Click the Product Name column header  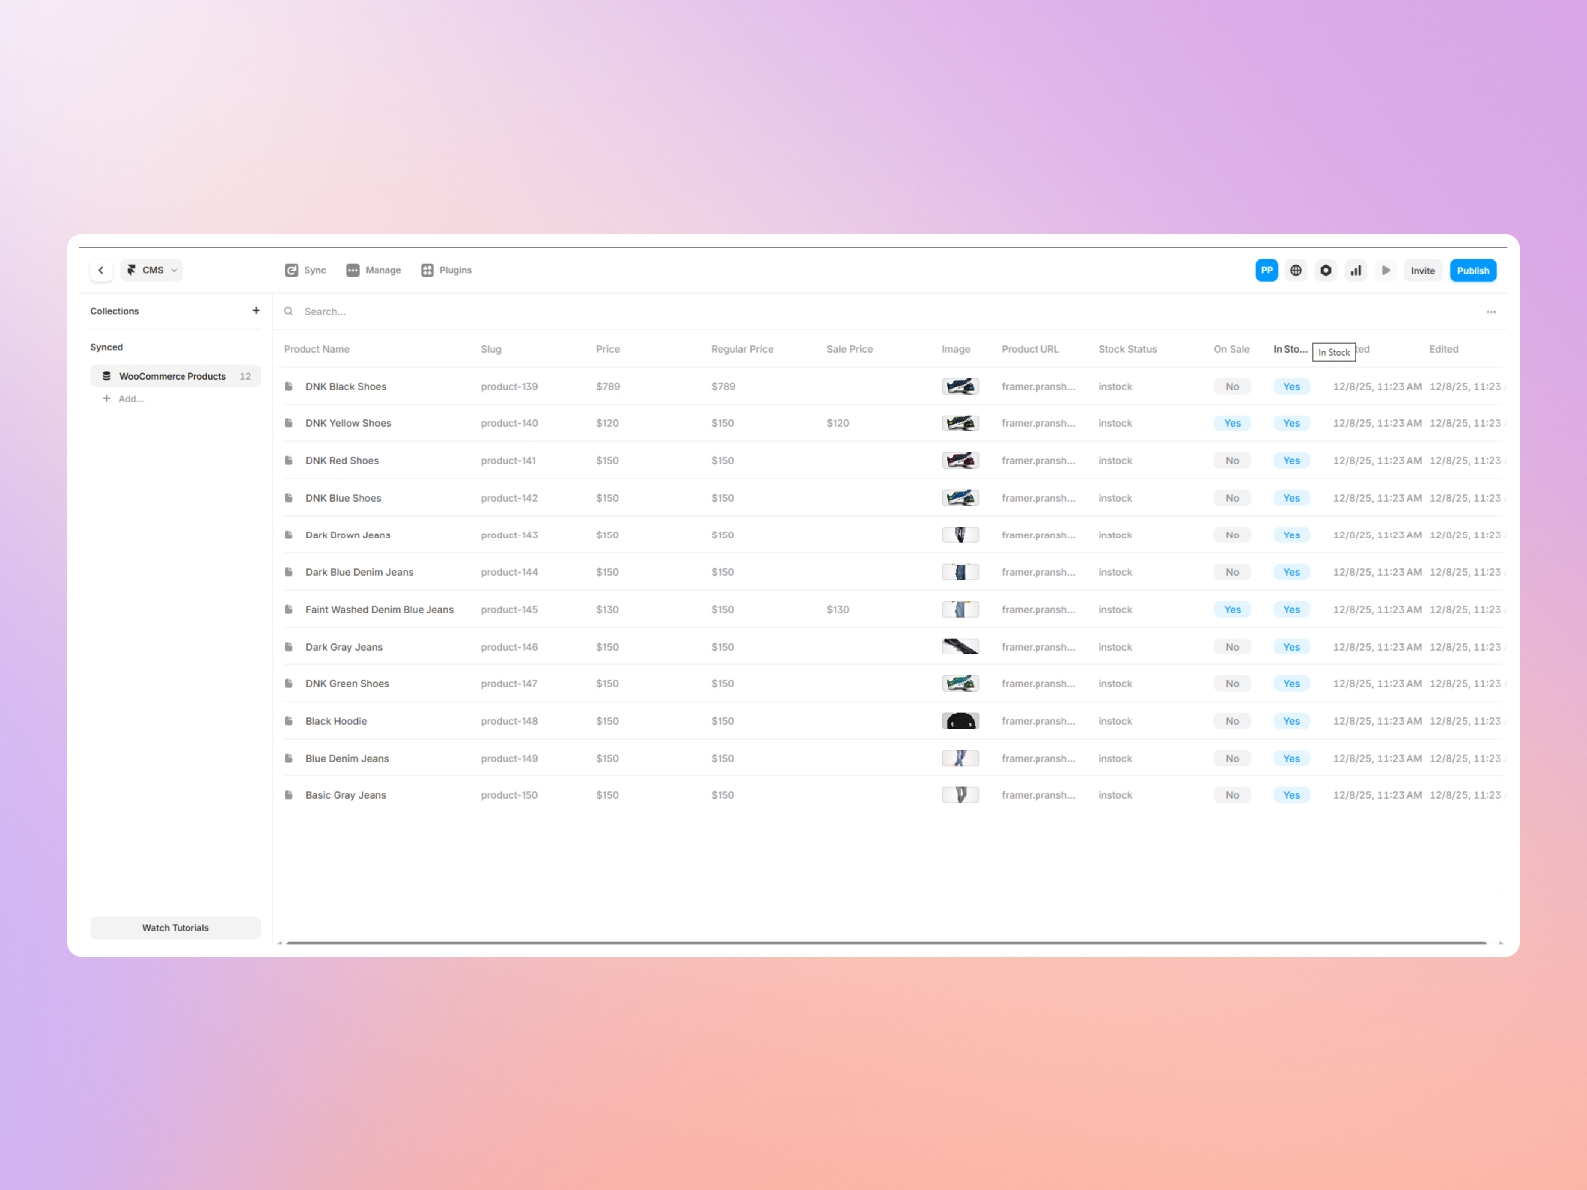point(316,349)
